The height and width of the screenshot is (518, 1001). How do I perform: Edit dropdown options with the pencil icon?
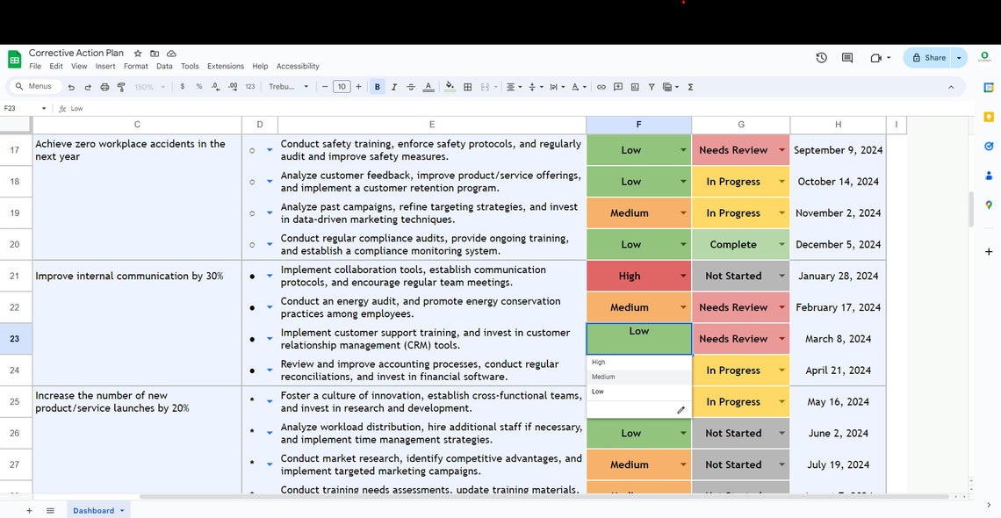[681, 410]
